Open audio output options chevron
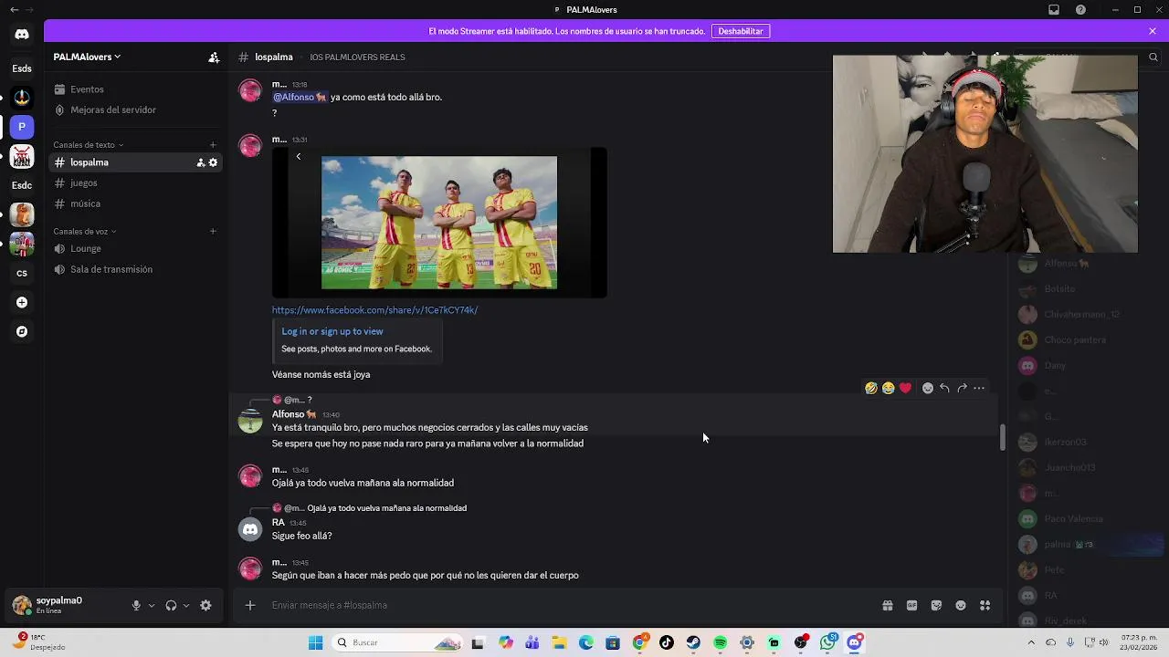Image resolution: width=1169 pixels, height=657 pixels. 186,605
